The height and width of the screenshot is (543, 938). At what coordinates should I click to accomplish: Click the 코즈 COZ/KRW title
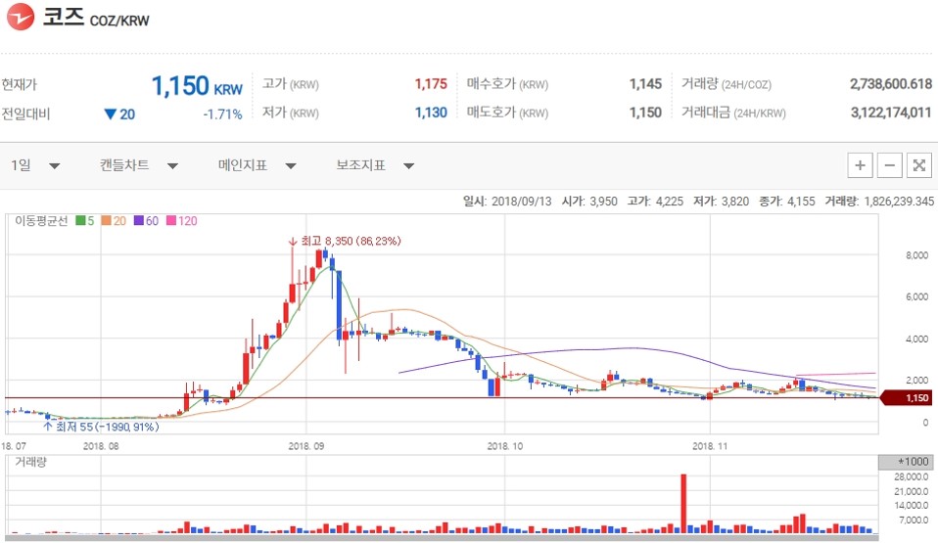96,18
